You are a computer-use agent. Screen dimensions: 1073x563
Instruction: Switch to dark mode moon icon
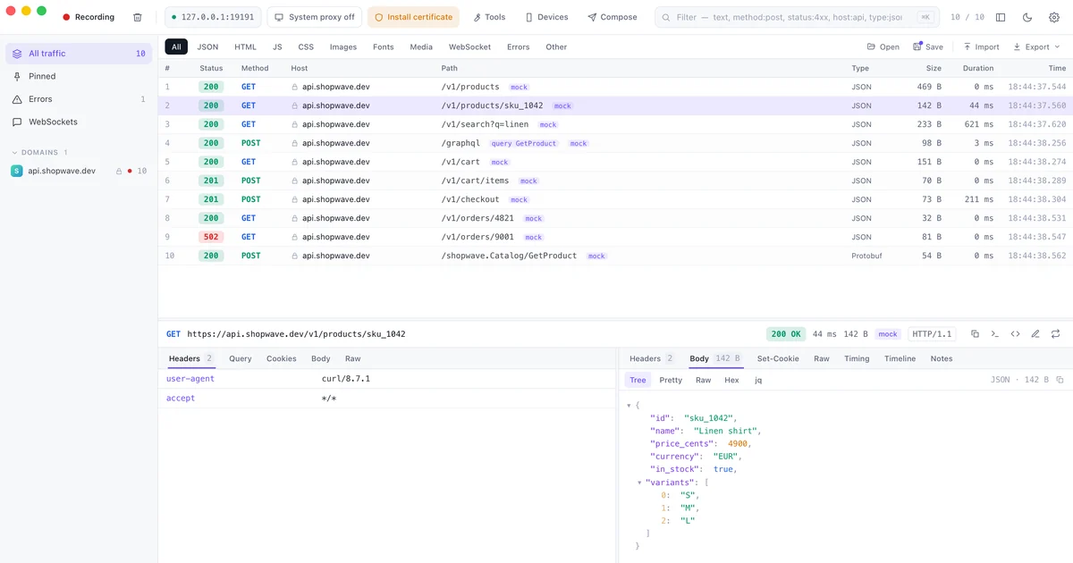[x=1027, y=17]
